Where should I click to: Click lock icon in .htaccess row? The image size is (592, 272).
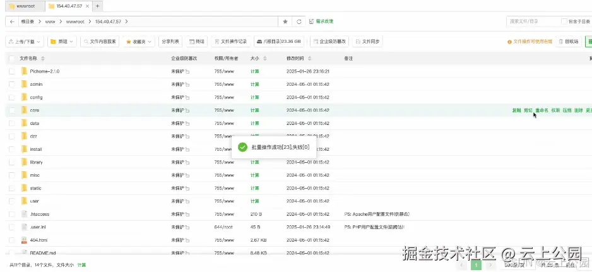(187, 214)
